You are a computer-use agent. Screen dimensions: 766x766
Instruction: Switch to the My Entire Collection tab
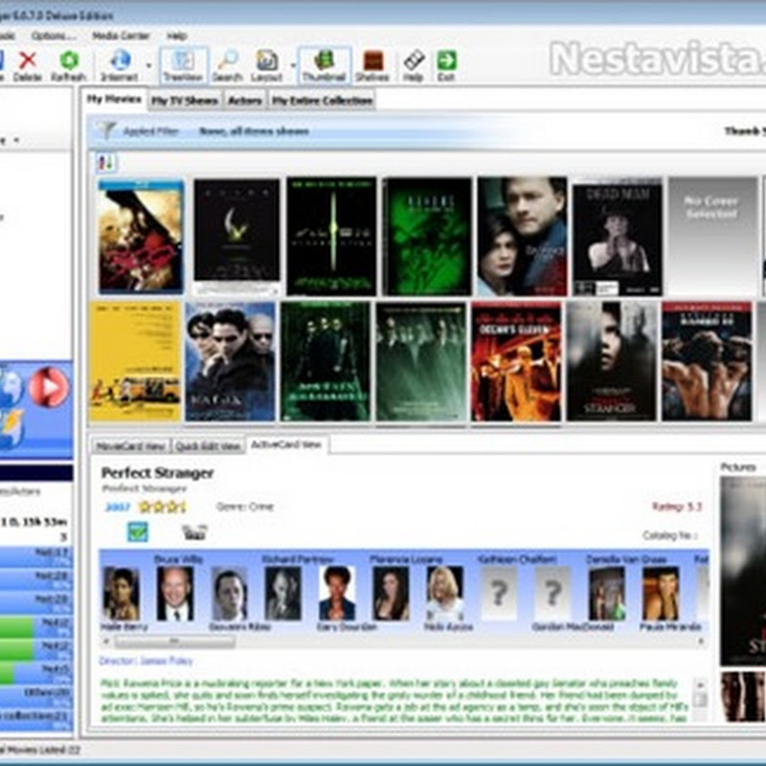(x=322, y=101)
